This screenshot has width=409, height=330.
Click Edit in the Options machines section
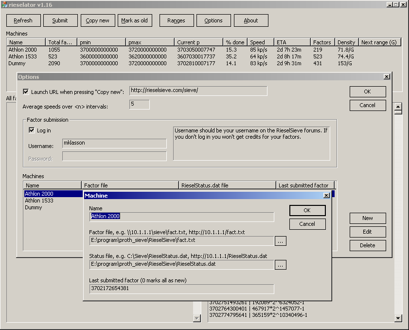pyautogui.click(x=368, y=232)
